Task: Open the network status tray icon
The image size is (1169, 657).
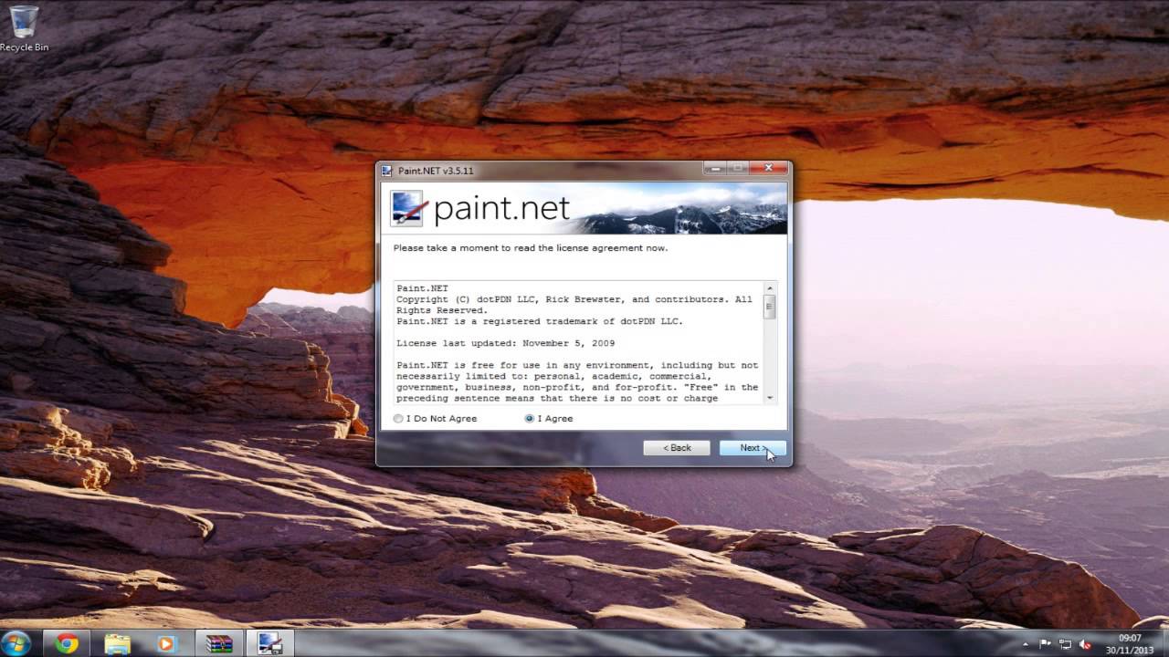Action: point(1065,644)
